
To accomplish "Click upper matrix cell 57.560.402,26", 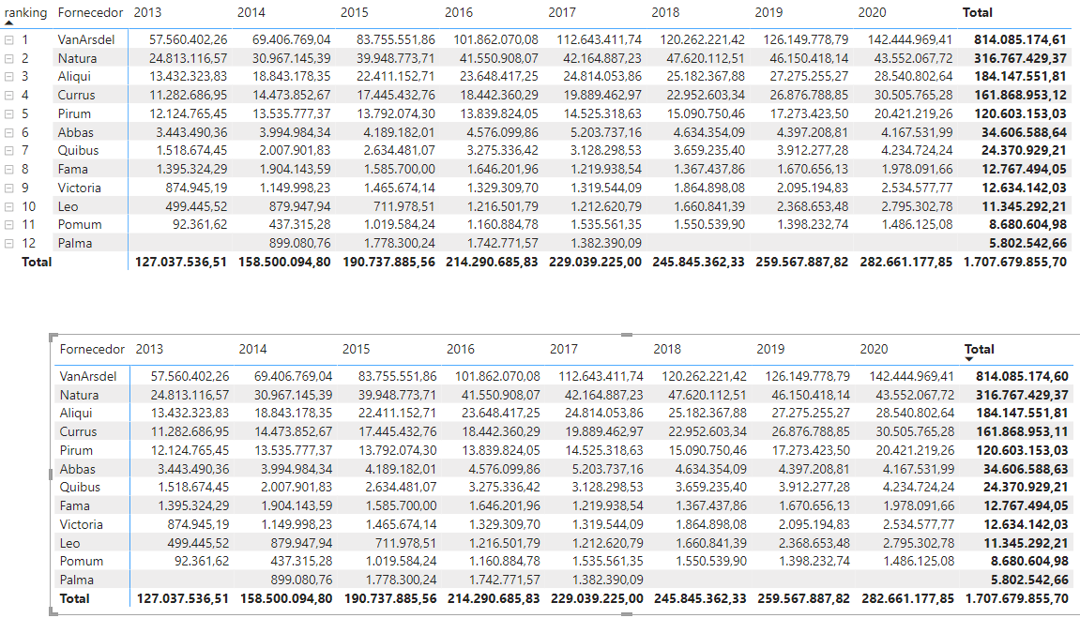I will [188, 40].
